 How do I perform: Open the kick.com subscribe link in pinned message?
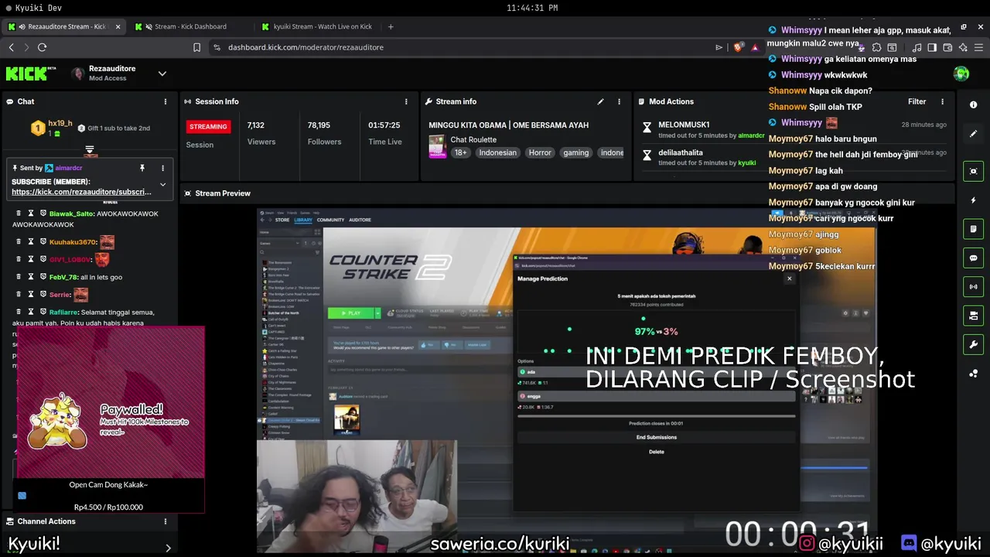tap(81, 192)
